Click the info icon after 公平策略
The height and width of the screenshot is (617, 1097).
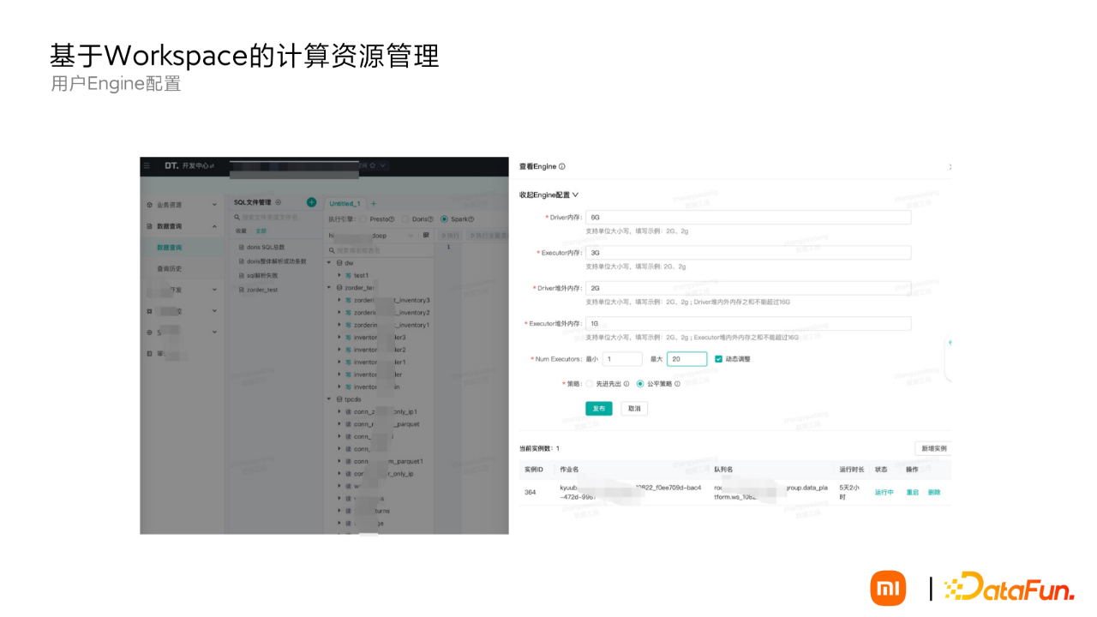point(677,384)
